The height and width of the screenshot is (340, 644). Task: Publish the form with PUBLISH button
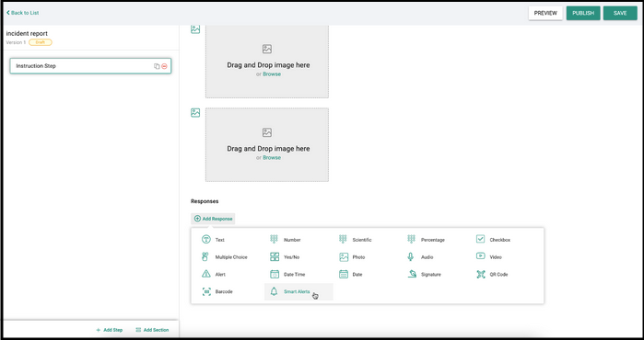click(x=583, y=13)
